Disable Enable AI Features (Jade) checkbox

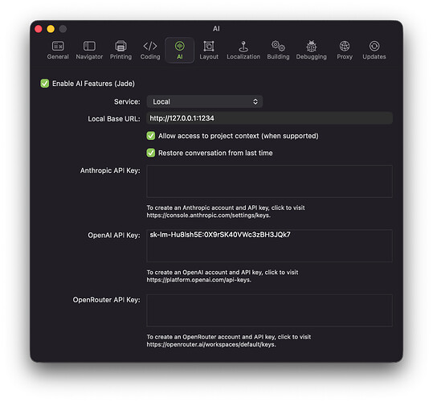(45, 84)
